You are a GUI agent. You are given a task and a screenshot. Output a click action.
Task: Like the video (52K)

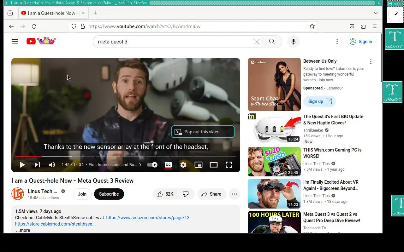pos(165,194)
